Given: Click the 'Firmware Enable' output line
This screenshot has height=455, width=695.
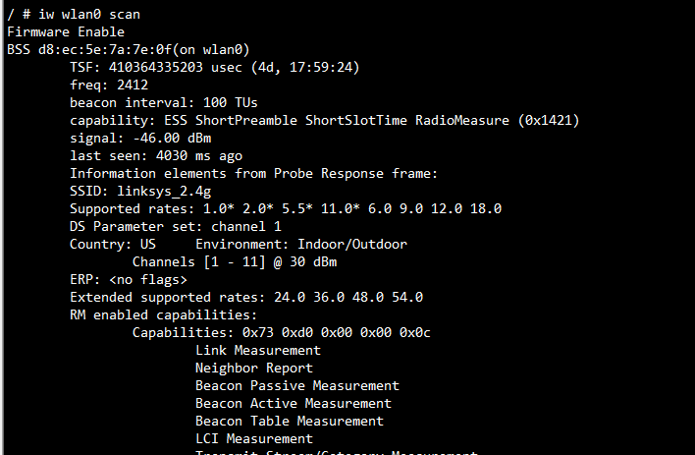Looking at the screenshot, I should click(x=65, y=31).
